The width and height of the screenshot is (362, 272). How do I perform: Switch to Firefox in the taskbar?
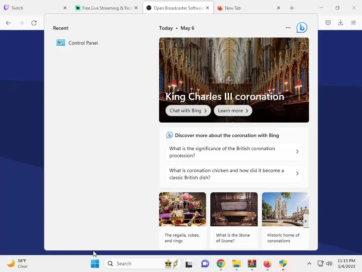(x=267, y=263)
